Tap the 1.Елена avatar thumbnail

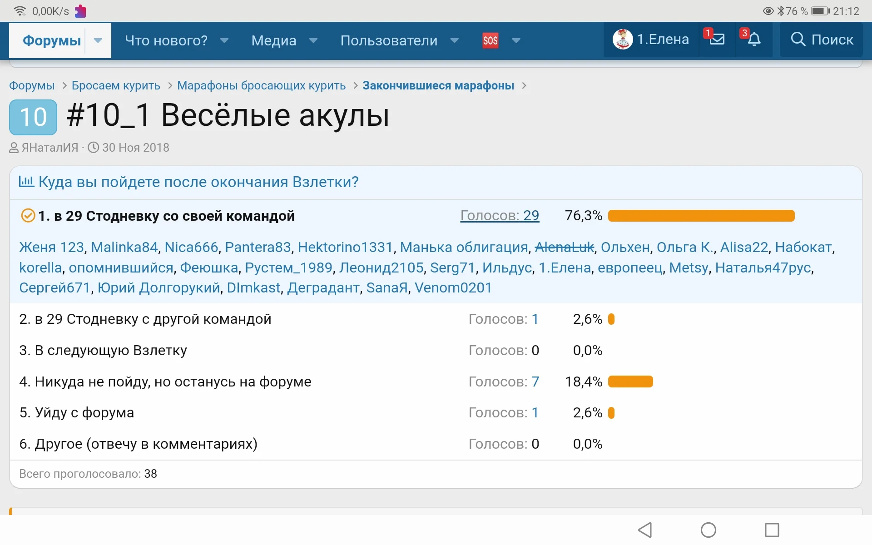pyautogui.click(x=622, y=39)
